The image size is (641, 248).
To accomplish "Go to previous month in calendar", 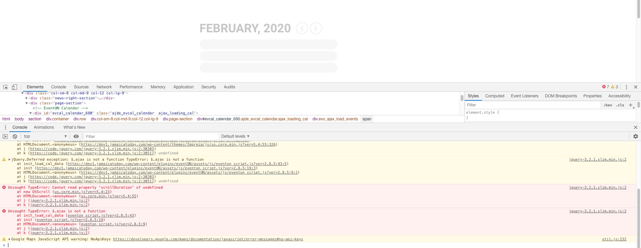I will click(x=302, y=28).
